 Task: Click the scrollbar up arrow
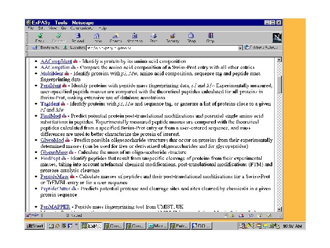(279, 60)
